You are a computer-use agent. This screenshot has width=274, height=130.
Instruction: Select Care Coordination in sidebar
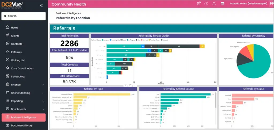click(x=22, y=68)
